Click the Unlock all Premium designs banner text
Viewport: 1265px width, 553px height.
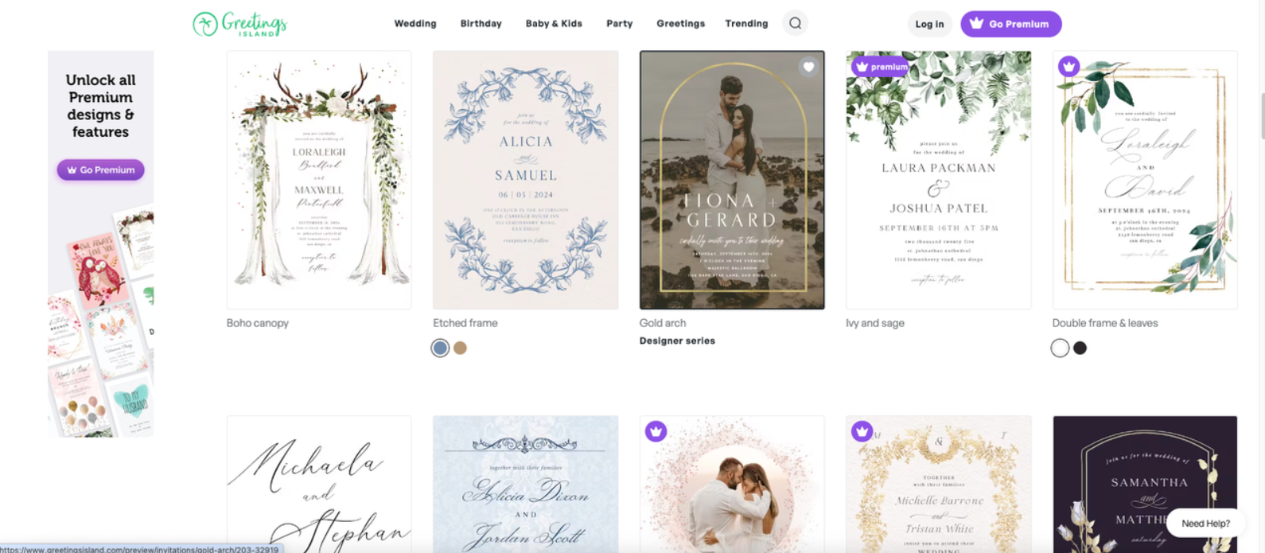coord(100,106)
